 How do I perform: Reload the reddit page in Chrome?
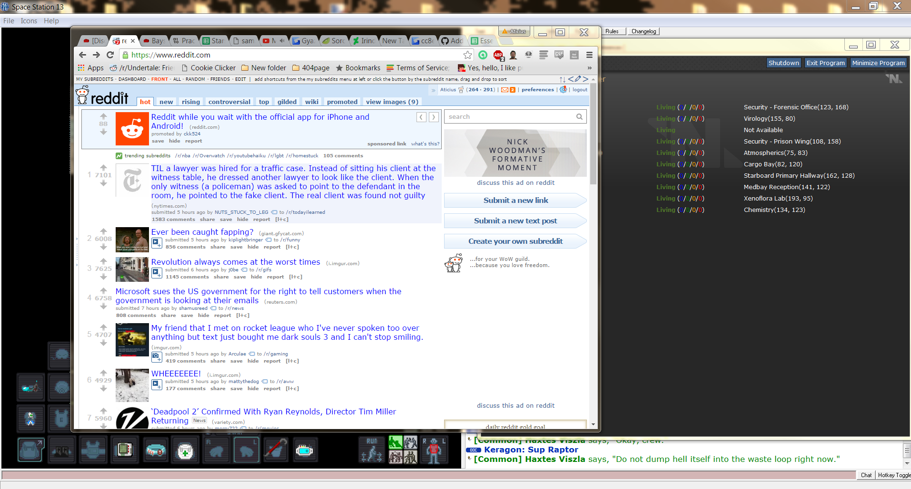[110, 55]
